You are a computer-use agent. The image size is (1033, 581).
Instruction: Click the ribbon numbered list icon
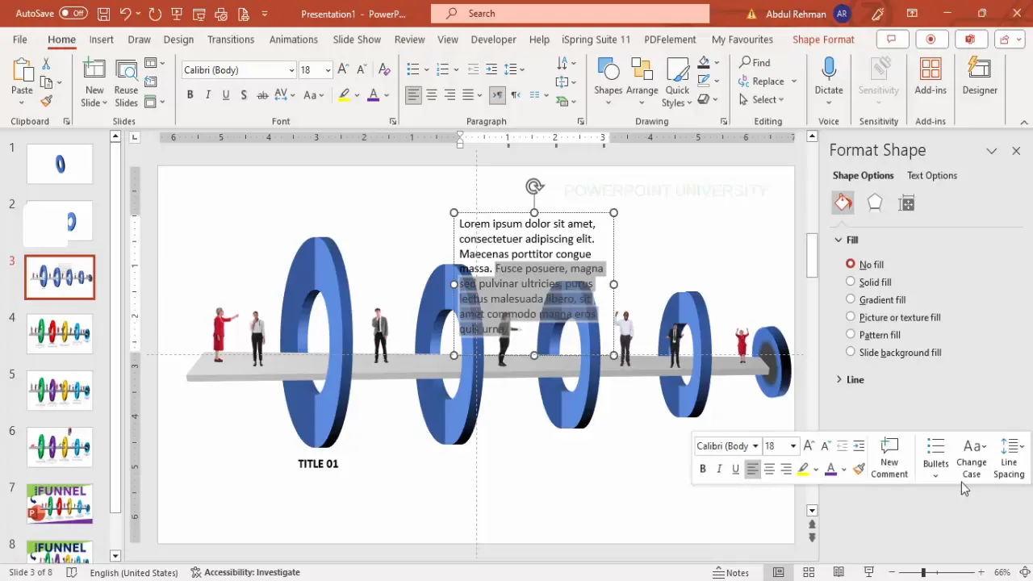point(443,70)
